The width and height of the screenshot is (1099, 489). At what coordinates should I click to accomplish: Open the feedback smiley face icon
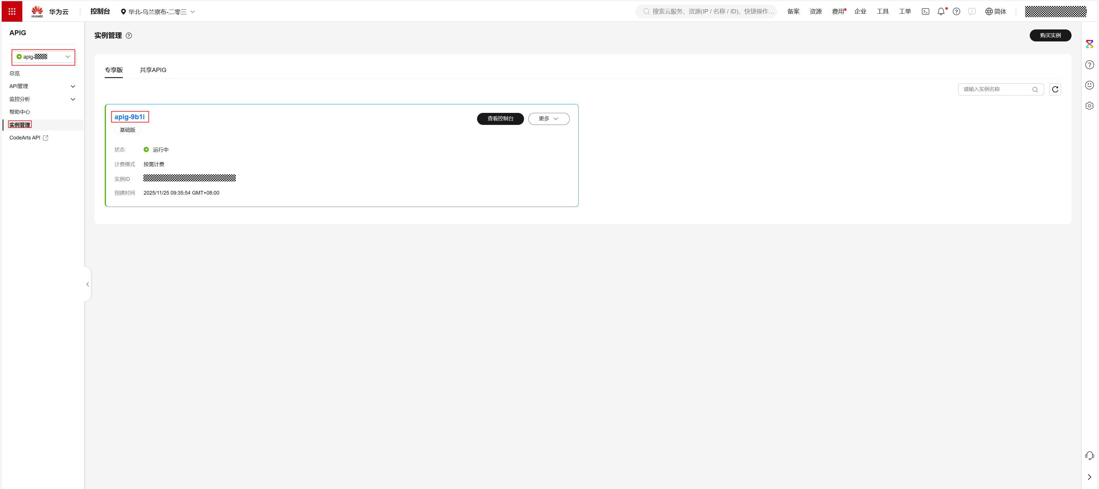pos(1089,85)
